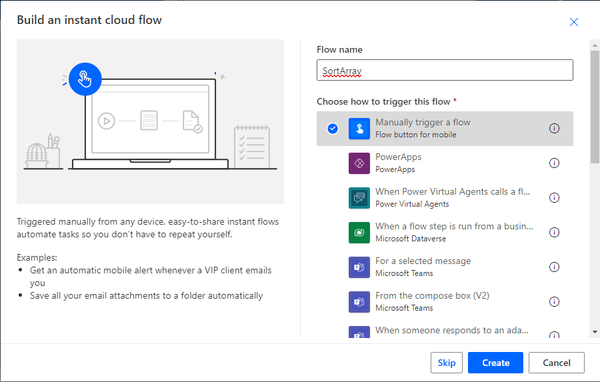
Task: Show info for the selected message trigger
Action: click(x=554, y=267)
